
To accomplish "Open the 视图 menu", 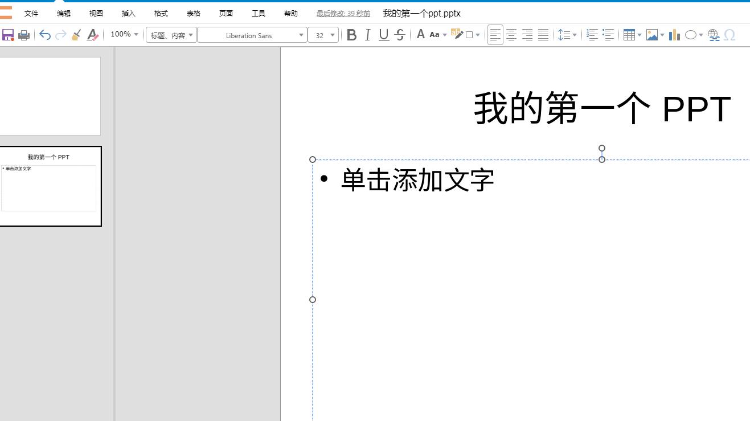I will (96, 13).
